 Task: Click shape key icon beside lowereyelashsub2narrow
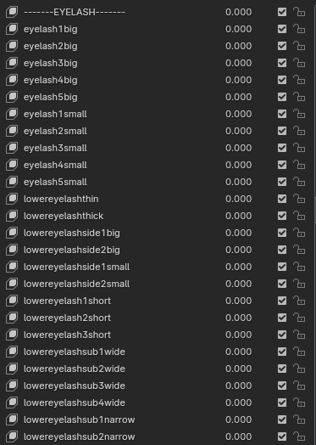click(x=12, y=437)
